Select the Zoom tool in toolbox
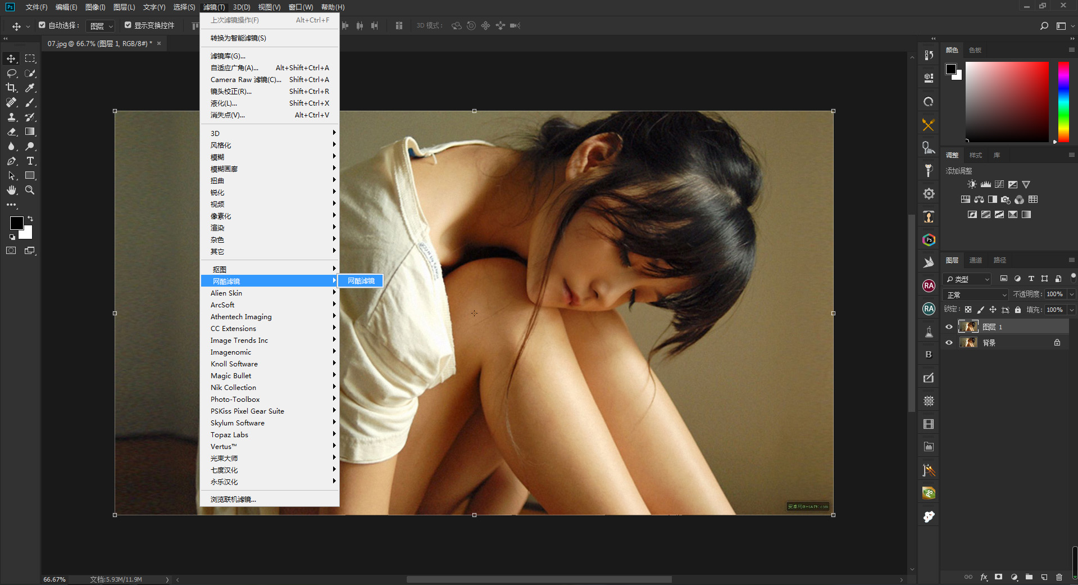Image resolution: width=1078 pixels, height=585 pixels. [x=30, y=190]
